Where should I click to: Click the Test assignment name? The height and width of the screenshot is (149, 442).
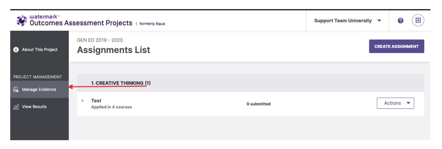(x=96, y=101)
